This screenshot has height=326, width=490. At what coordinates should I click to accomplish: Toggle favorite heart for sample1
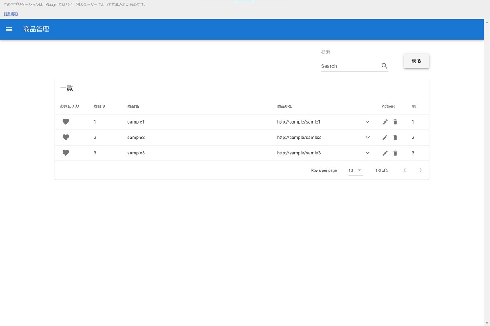tap(66, 121)
